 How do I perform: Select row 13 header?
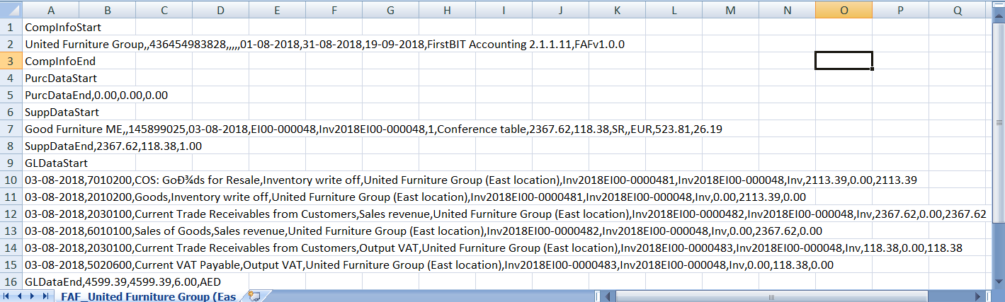11,231
